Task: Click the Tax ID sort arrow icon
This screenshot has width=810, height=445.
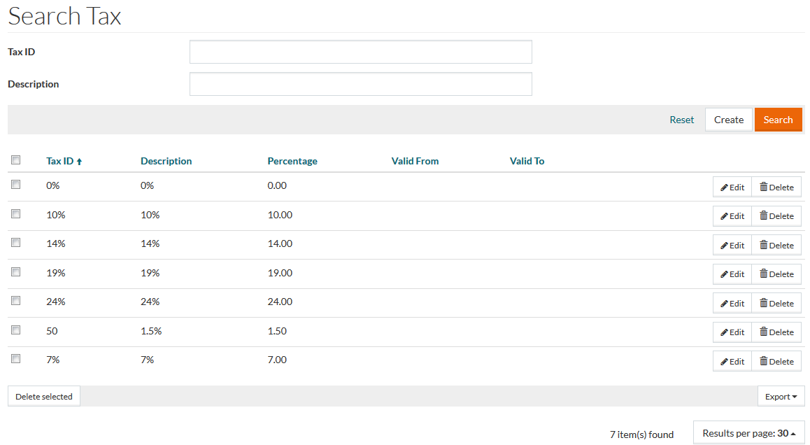Action: click(80, 162)
